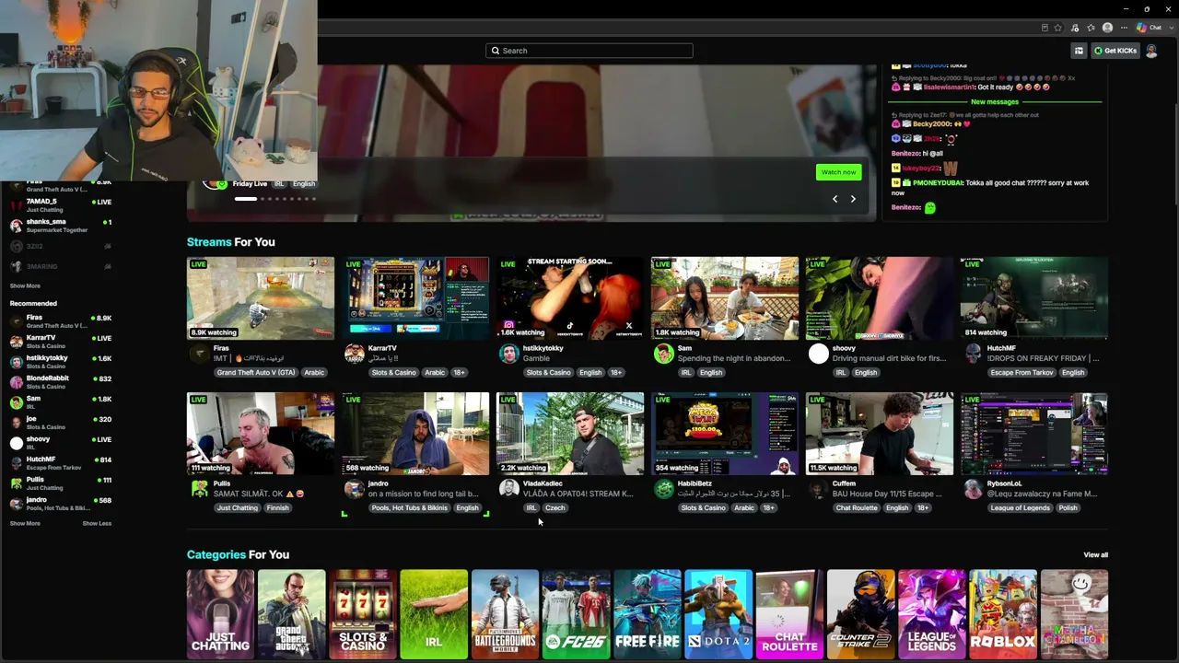Open shanks_sma channel in the sidebar
Image resolution: width=1179 pixels, height=663 pixels.
(61, 226)
